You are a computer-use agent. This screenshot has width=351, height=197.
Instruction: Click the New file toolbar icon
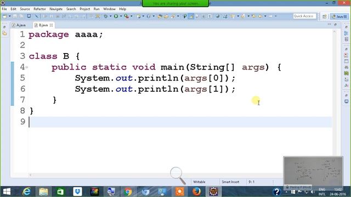[5, 16]
